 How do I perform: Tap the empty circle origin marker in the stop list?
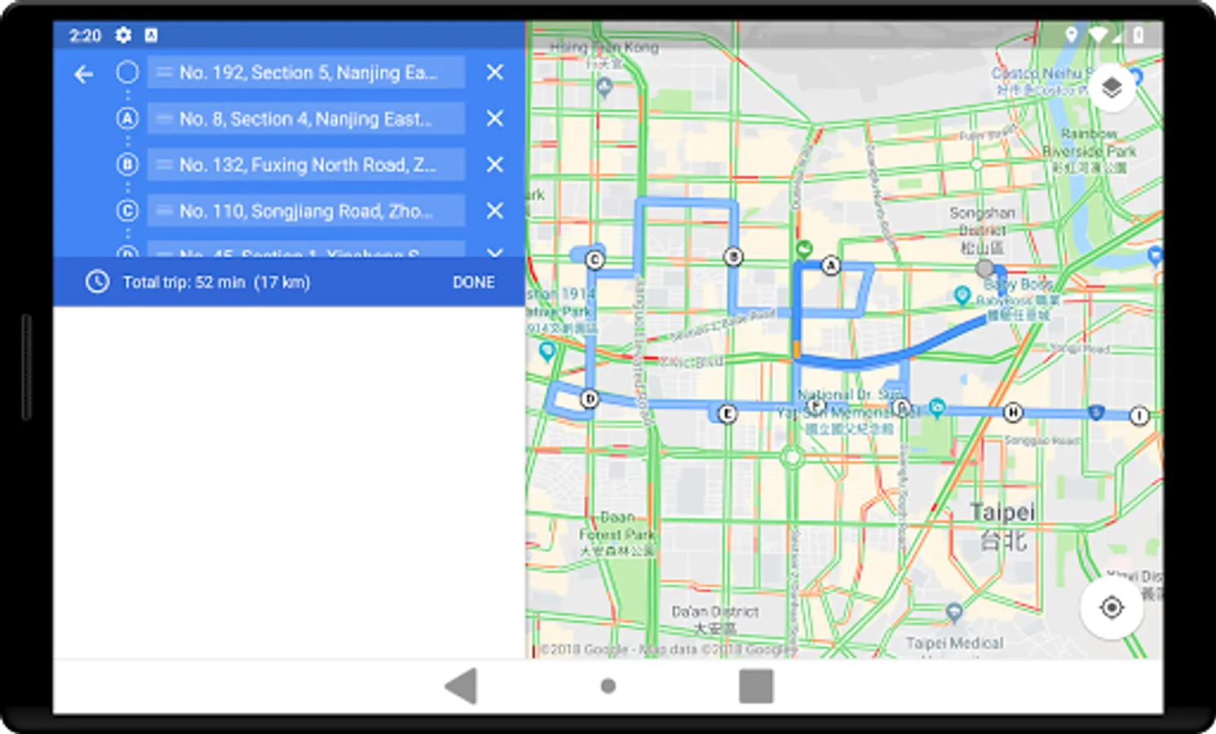pyautogui.click(x=127, y=73)
